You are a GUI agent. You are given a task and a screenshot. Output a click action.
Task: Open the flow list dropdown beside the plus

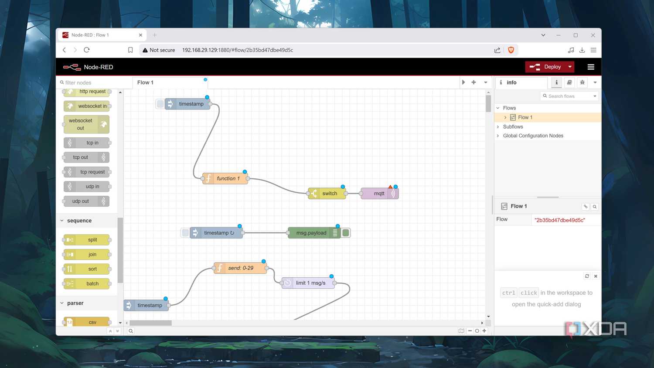click(485, 82)
